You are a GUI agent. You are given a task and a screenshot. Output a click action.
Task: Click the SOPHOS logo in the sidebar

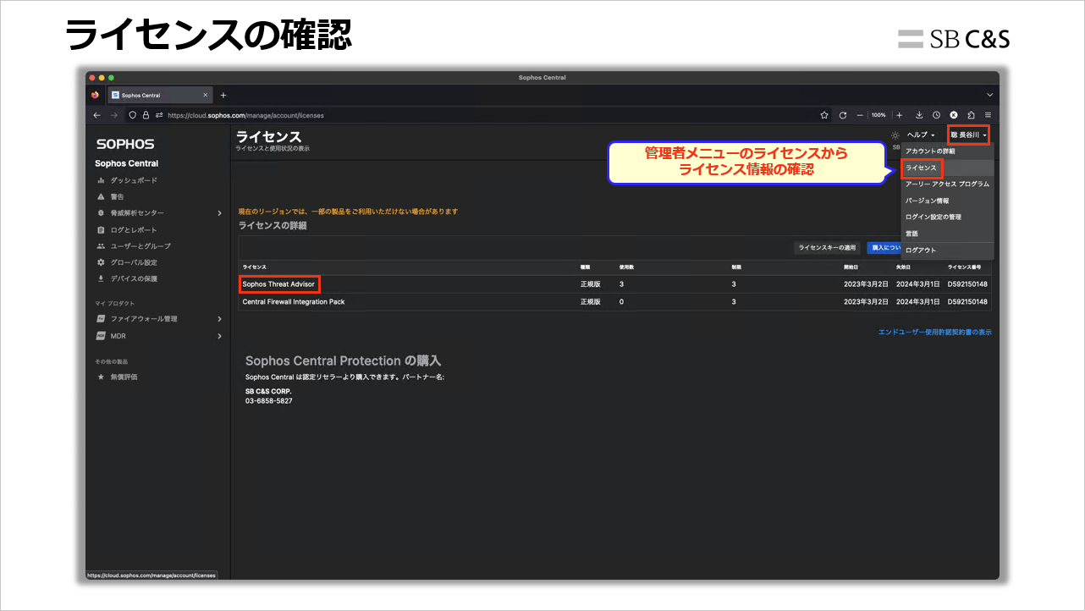tap(125, 145)
